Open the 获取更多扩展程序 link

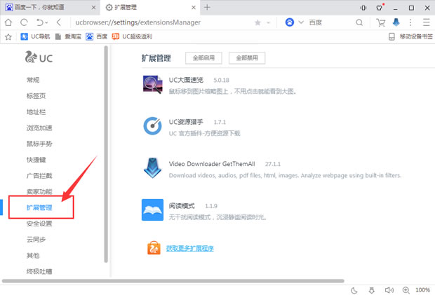coord(189,249)
